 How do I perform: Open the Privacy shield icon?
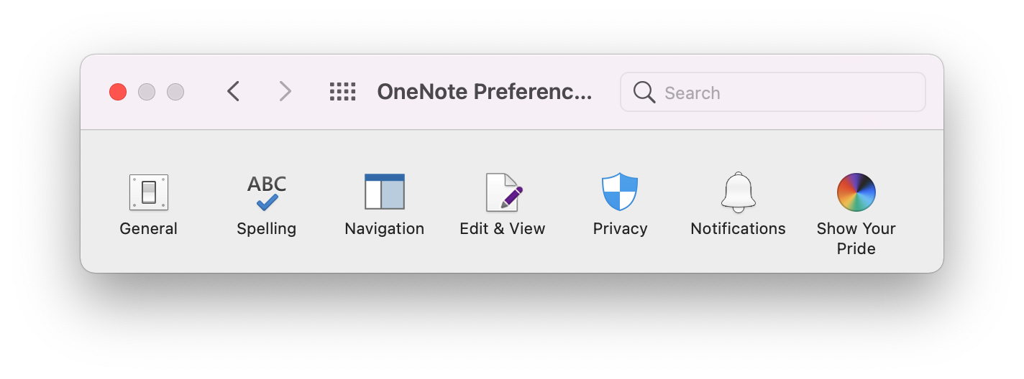pos(620,192)
